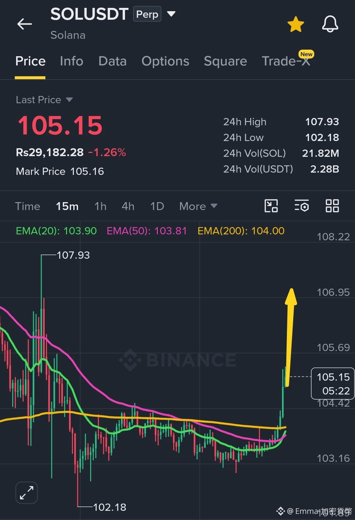Select the 15m interval
Screen dimensions: 355x520
(67, 206)
